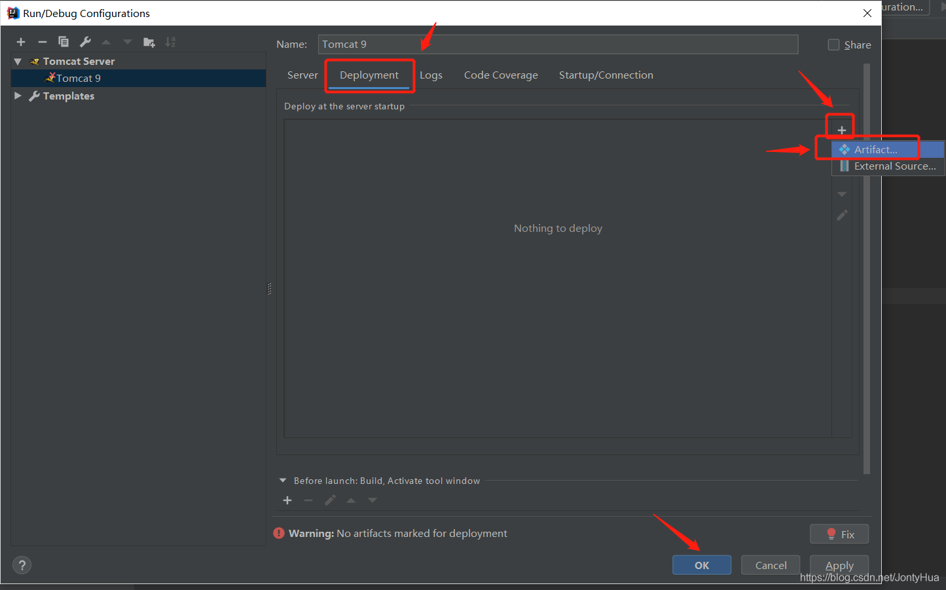This screenshot has height=590, width=946.
Task: Open the help question mark icon
Action: tap(22, 564)
